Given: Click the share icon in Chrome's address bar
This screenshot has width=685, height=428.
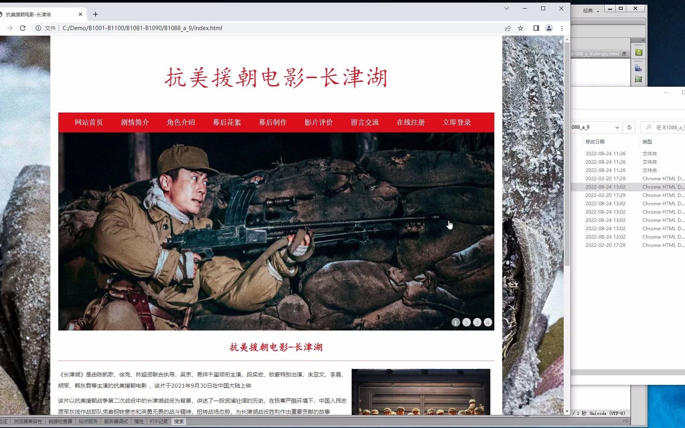Looking at the screenshot, I should [508, 28].
